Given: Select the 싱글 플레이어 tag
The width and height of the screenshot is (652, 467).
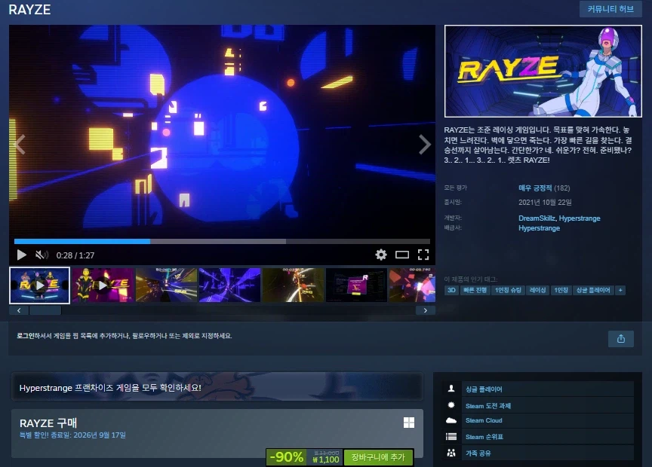Looking at the screenshot, I should click(593, 290).
